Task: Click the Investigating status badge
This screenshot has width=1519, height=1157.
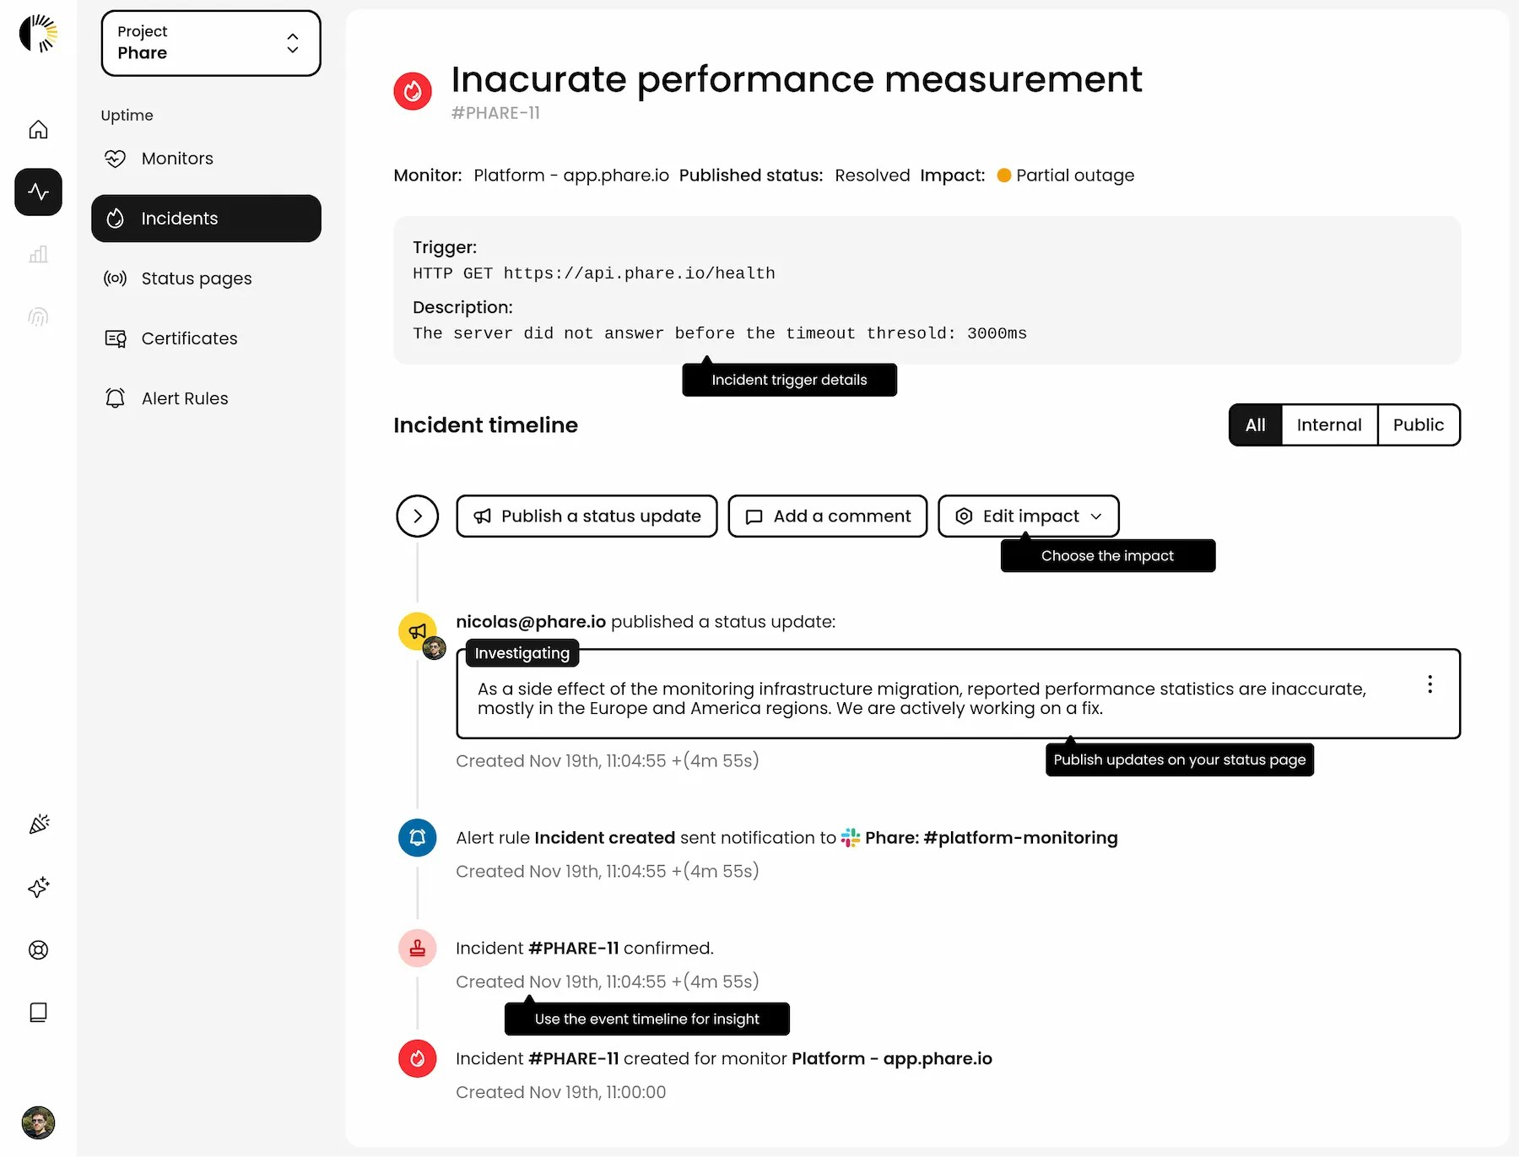Action: coord(522,653)
